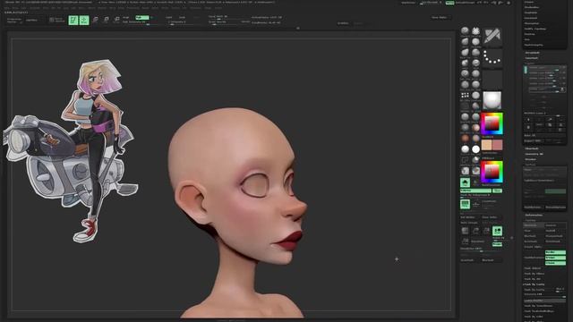Open the white material sphere thumbnail
Screen dimensions: 573x322
[492, 100]
